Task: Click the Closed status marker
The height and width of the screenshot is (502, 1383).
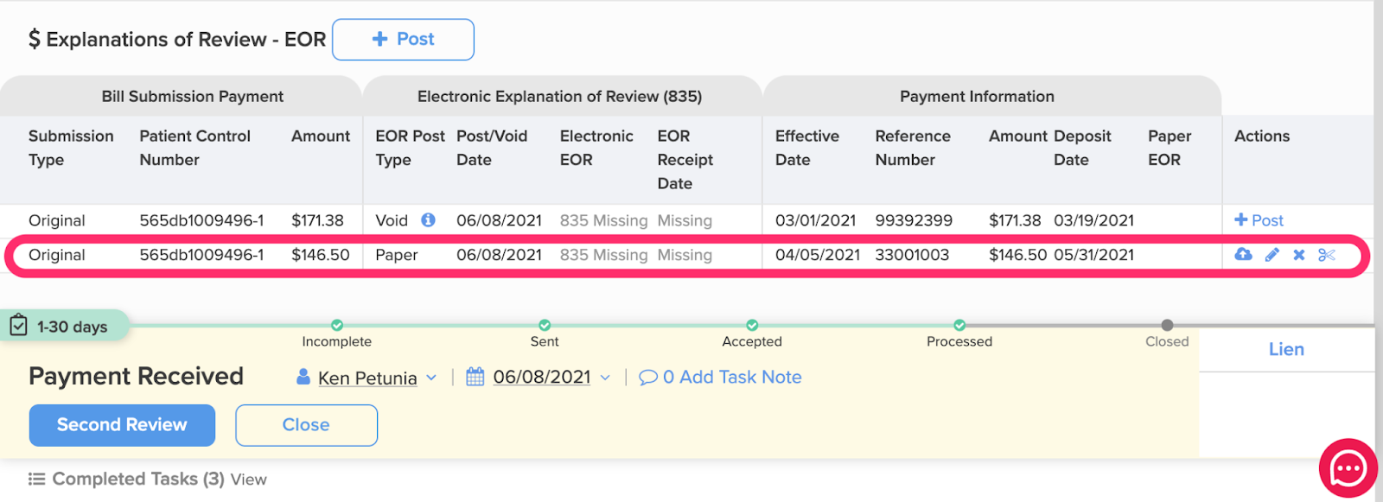Action: coord(1167,326)
